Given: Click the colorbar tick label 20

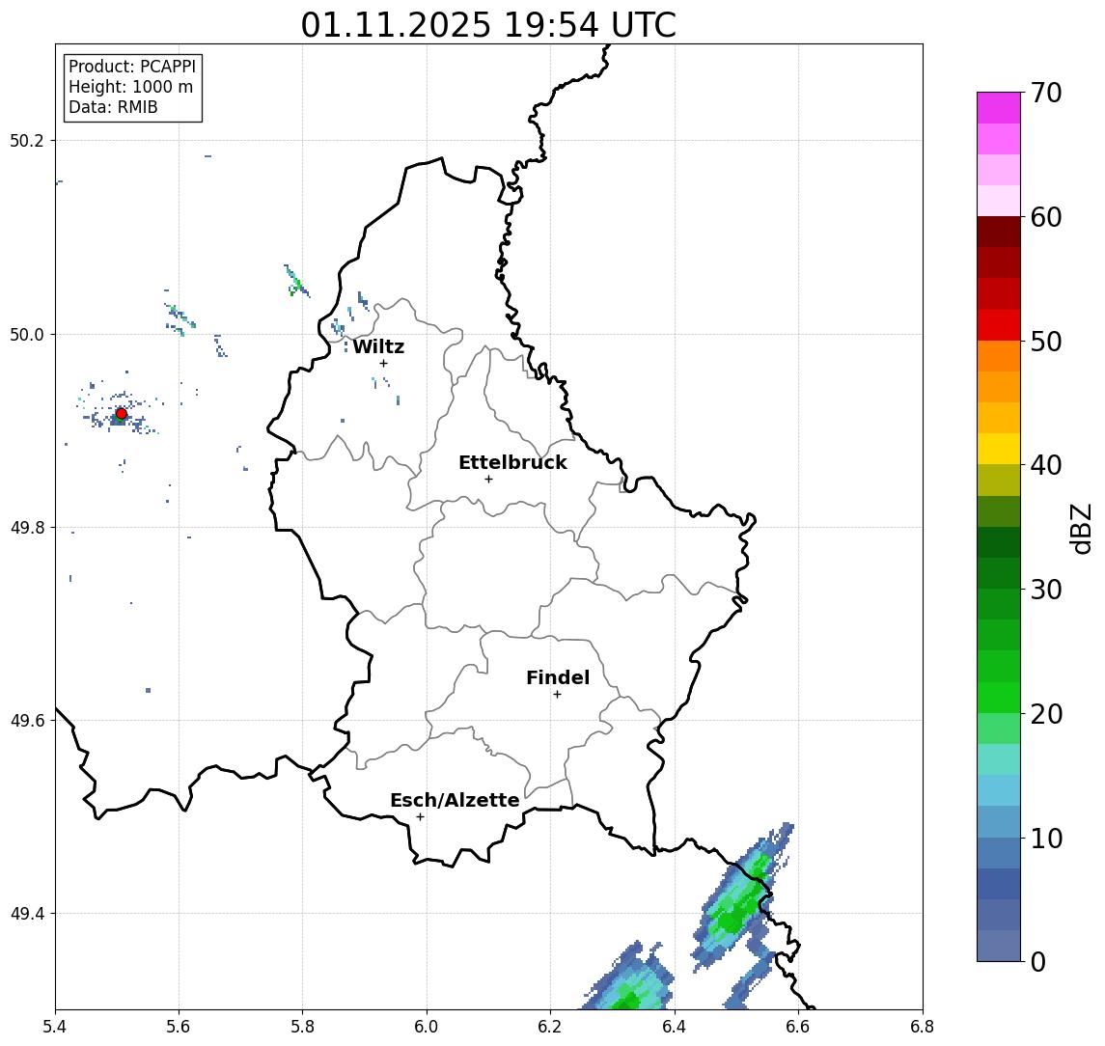Looking at the screenshot, I should click(1046, 713).
